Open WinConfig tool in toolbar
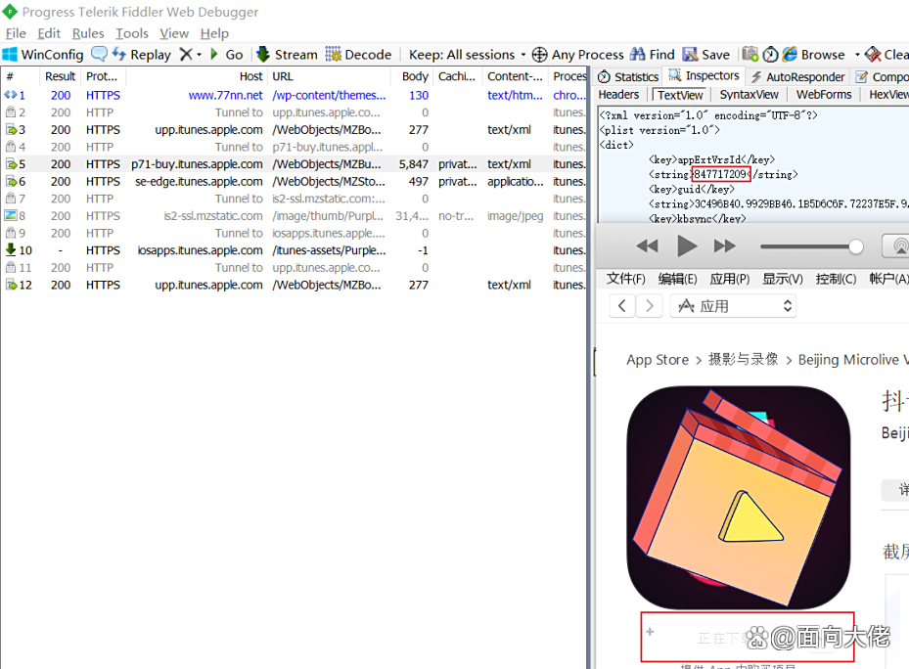Viewport: 909px width, 669px height. pyautogui.click(x=43, y=55)
